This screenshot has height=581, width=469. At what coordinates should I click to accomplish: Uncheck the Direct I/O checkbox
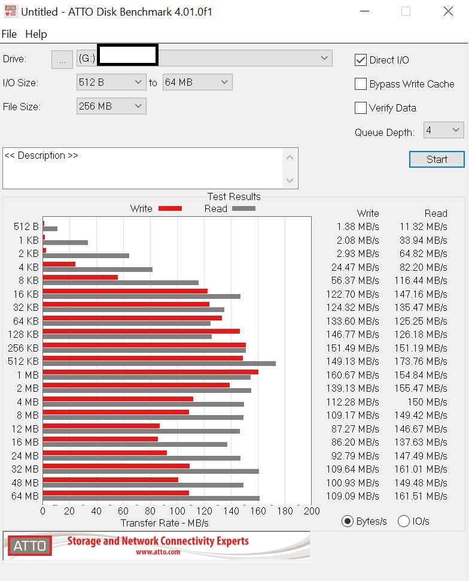[x=360, y=60]
